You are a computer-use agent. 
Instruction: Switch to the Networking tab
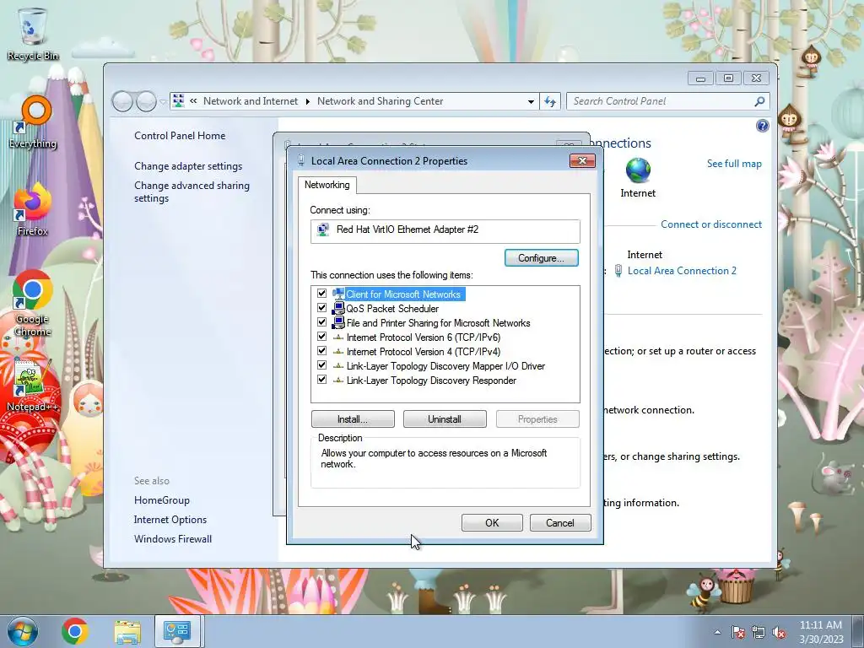tap(327, 185)
